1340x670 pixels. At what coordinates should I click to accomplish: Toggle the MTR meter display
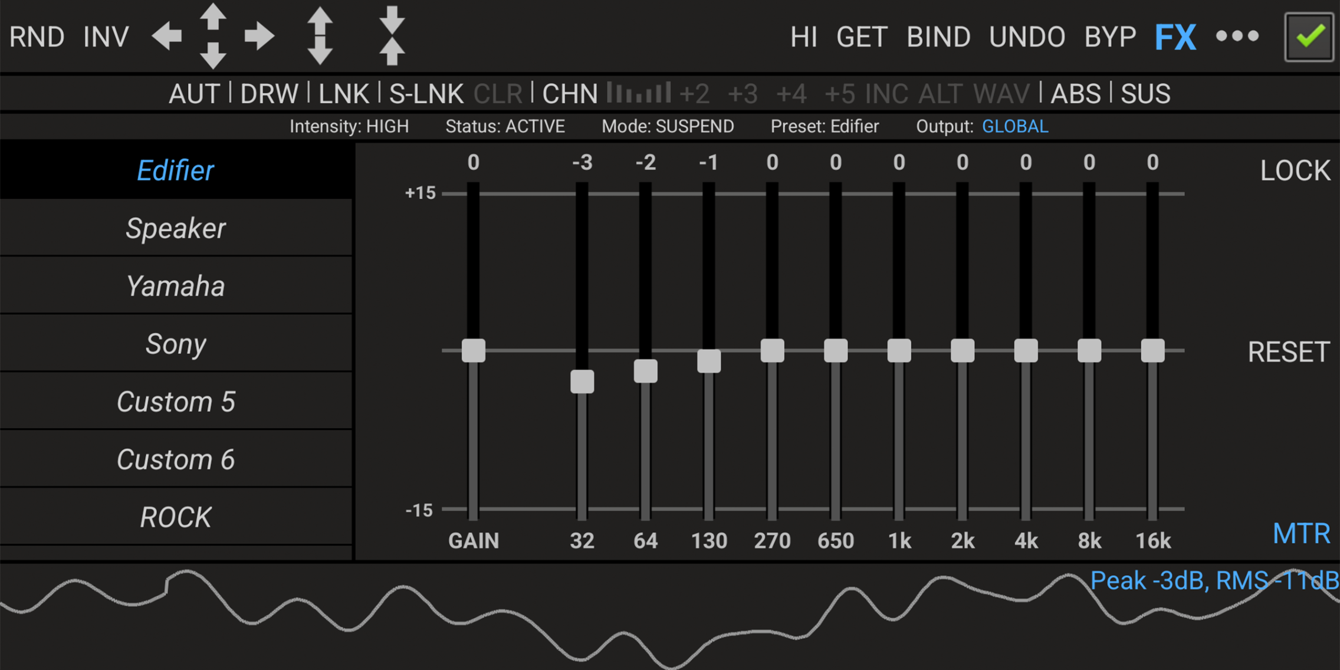click(1301, 534)
